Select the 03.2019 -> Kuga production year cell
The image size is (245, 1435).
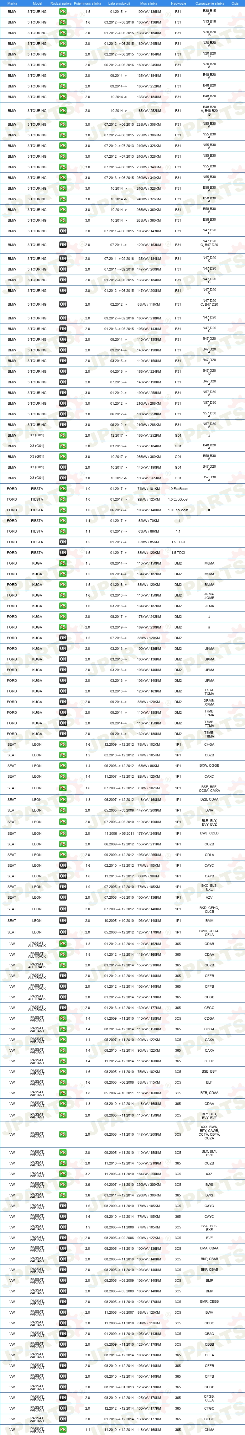pos(119,627)
